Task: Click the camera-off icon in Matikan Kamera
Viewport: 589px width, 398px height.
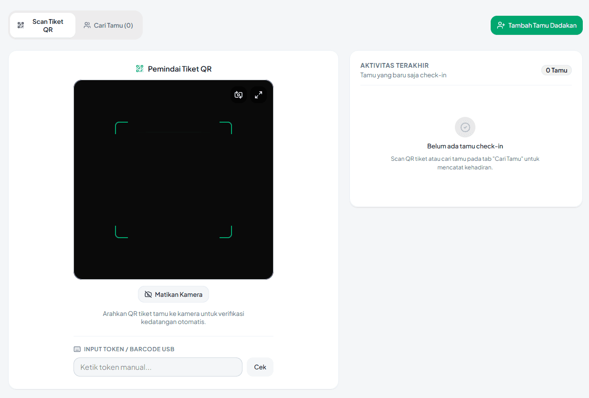Action: [x=148, y=294]
